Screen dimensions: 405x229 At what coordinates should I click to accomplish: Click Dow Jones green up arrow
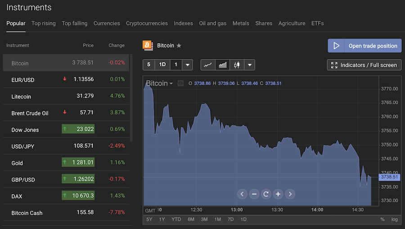(x=65, y=128)
